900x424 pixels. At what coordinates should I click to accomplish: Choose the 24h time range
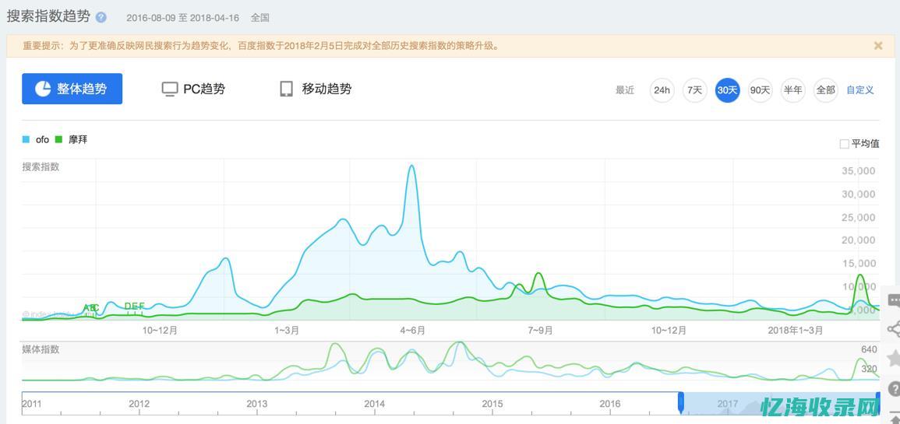point(662,90)
